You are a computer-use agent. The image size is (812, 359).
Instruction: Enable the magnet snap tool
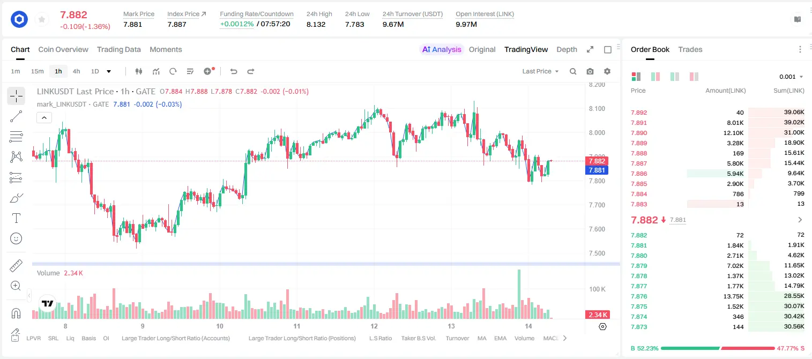tap(16, 313)
